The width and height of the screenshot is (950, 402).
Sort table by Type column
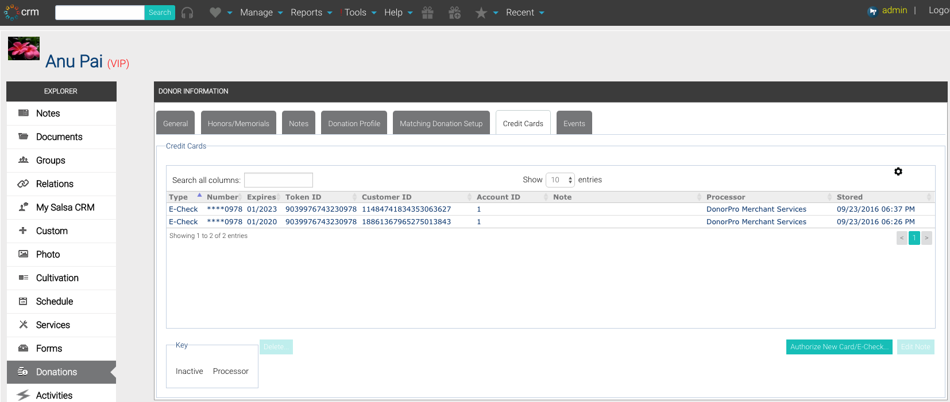point(185,197)
